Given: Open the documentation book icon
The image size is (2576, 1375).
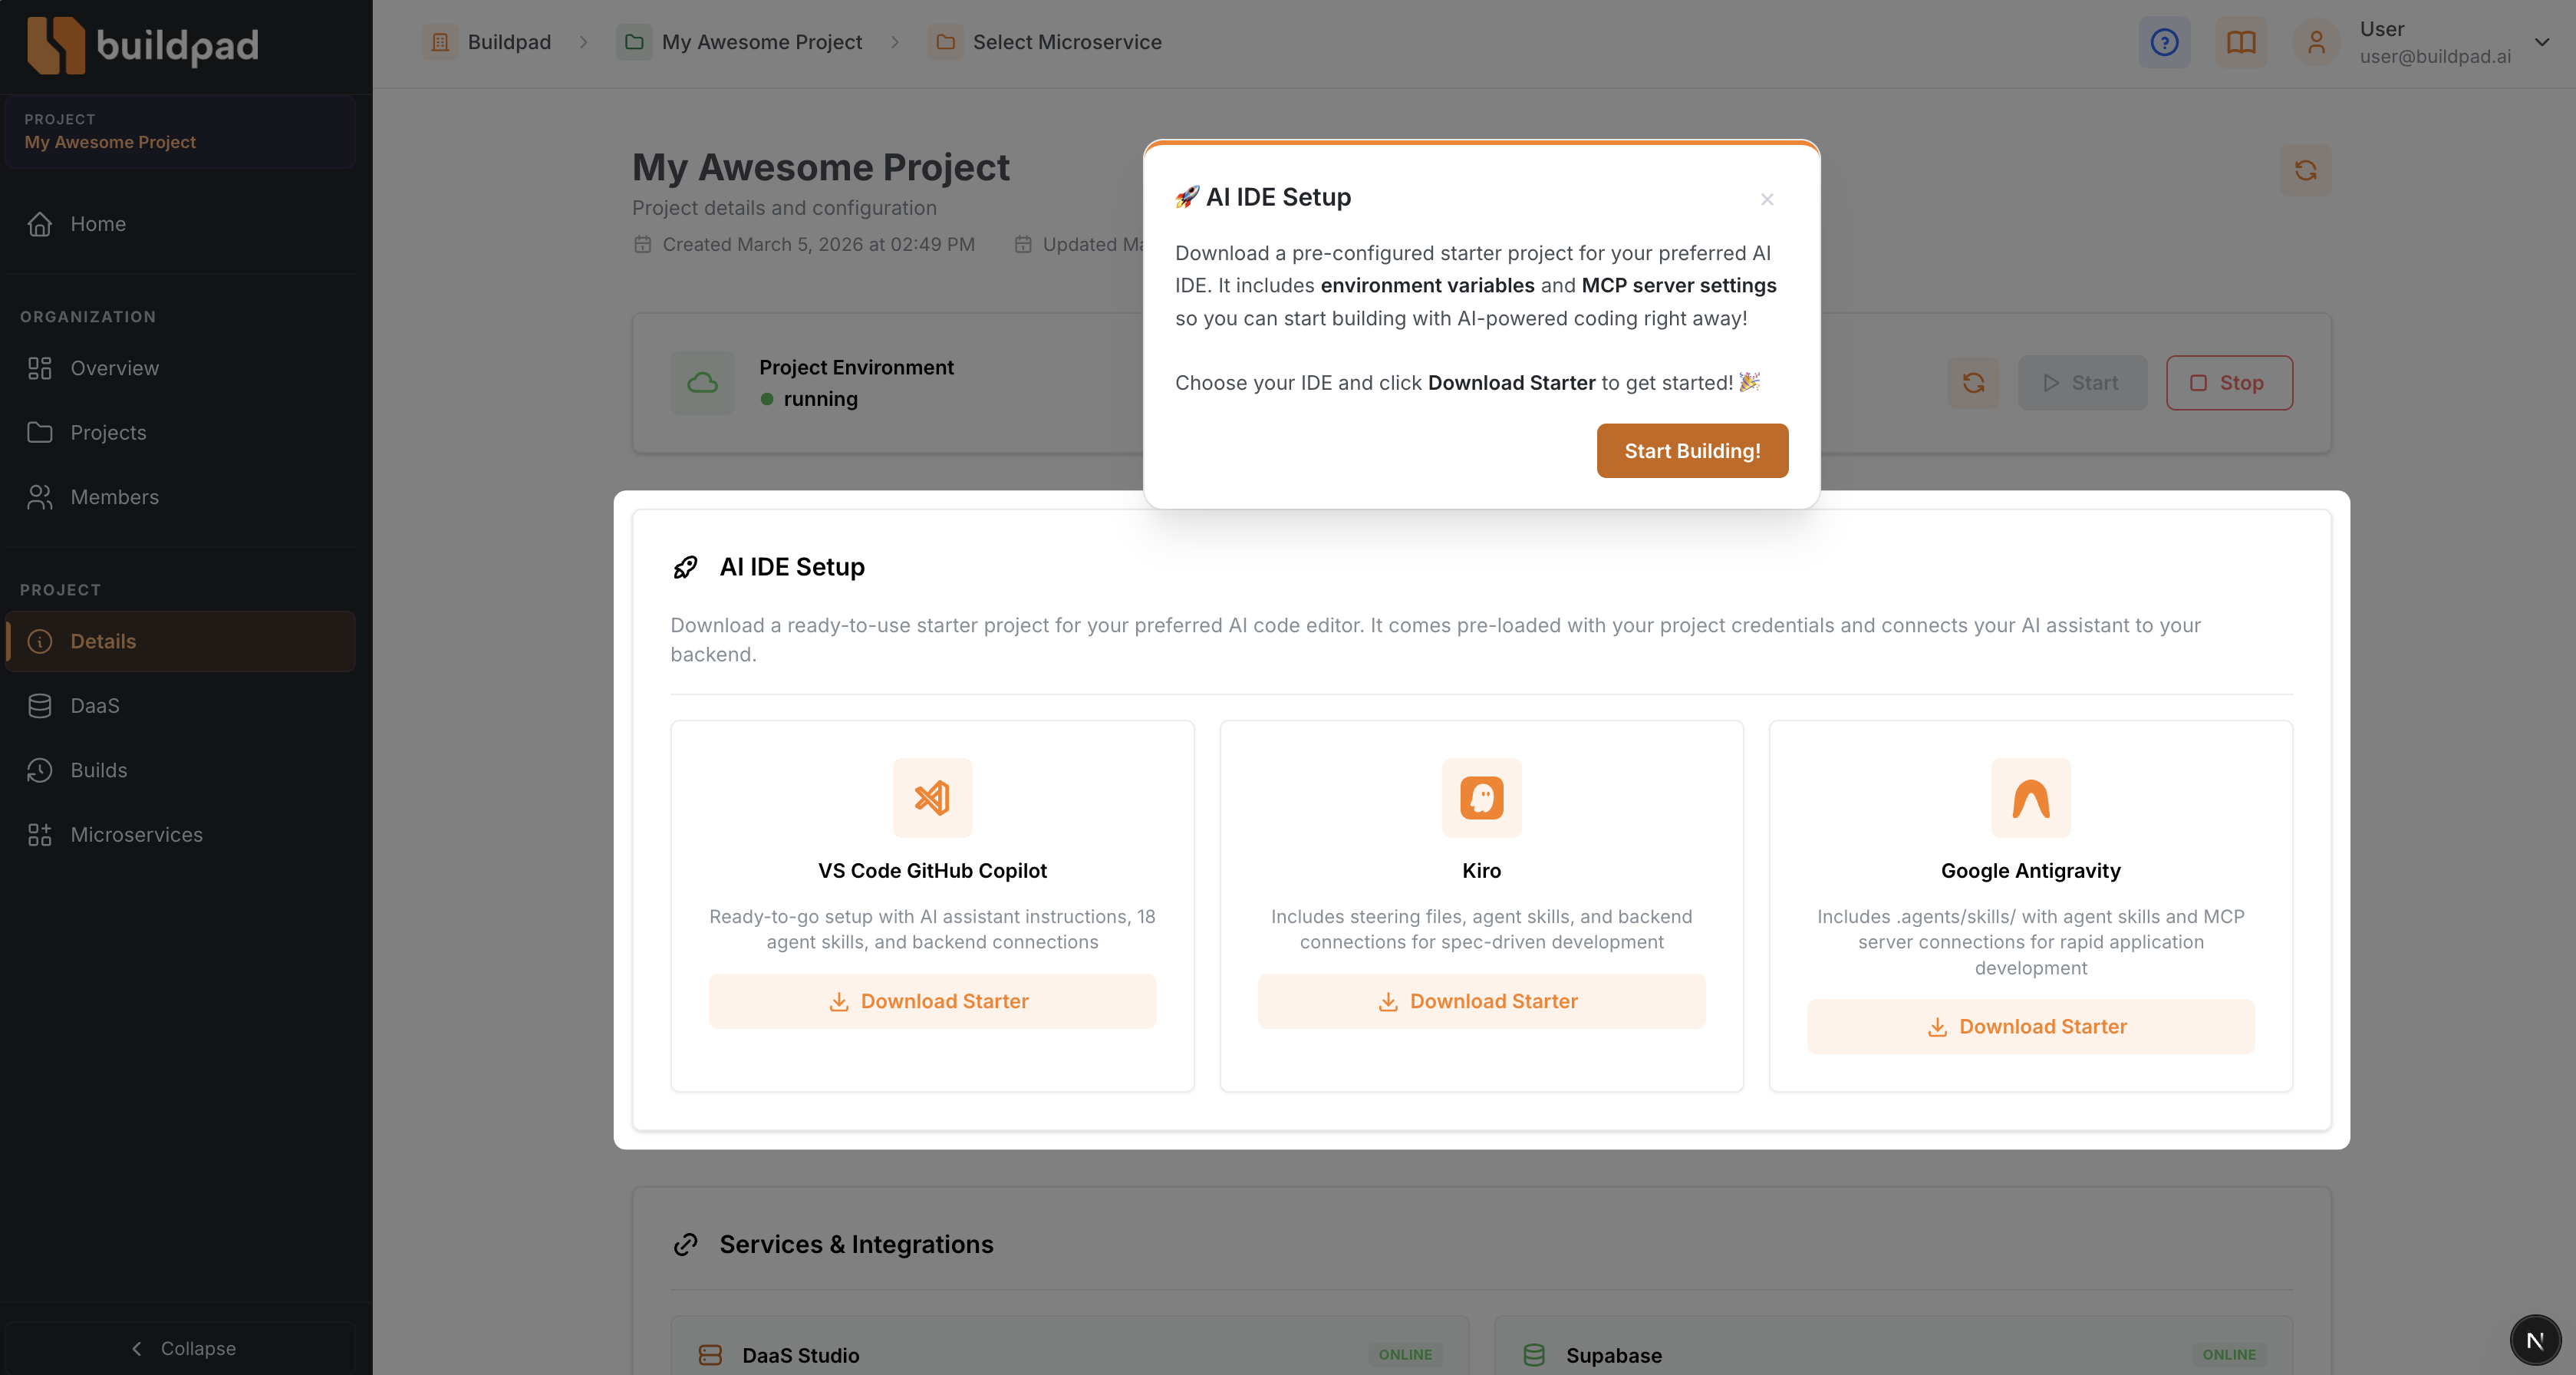Looking at the screenshot, I should pos(2241,42).
